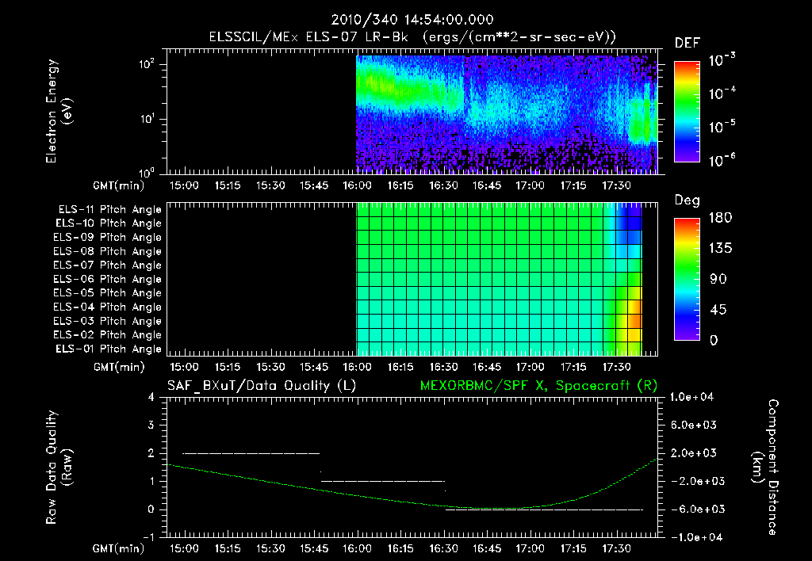This screenshot has width=812, height=561.
Task: Click the ELS-04 Pitch Angle row label
Action: point(107,307)
